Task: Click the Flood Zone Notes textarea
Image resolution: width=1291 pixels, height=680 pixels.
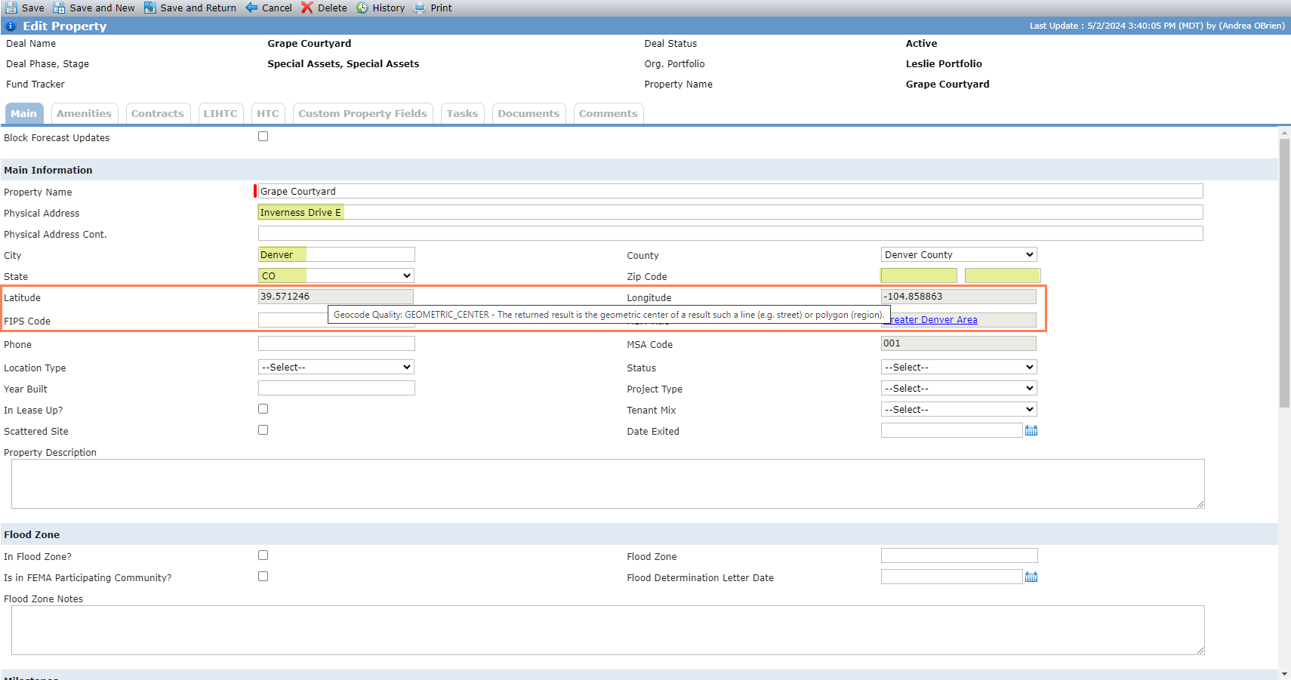Action: tap(608, 630)
